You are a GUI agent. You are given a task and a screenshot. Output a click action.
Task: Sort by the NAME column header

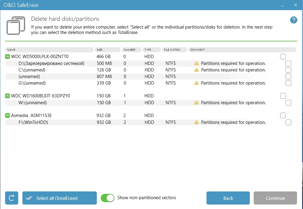click(x=50, y=50)
